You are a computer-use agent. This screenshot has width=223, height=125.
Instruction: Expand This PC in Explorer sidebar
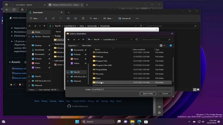[29, 76]
